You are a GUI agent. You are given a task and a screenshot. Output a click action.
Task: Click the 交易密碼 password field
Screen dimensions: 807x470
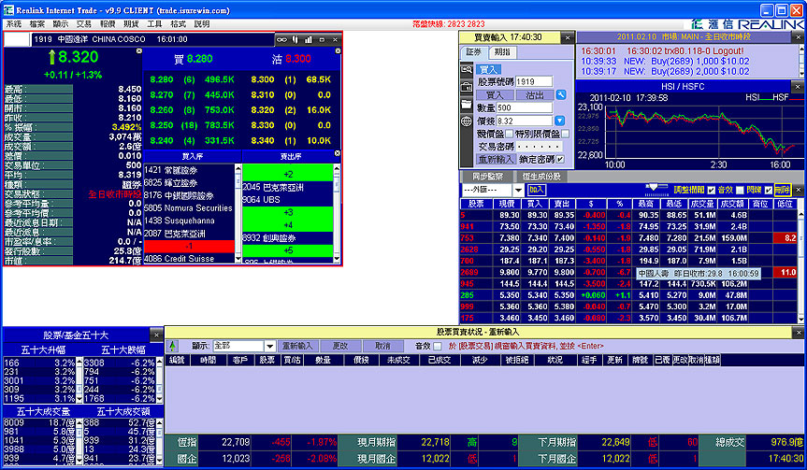click(539, 147)
